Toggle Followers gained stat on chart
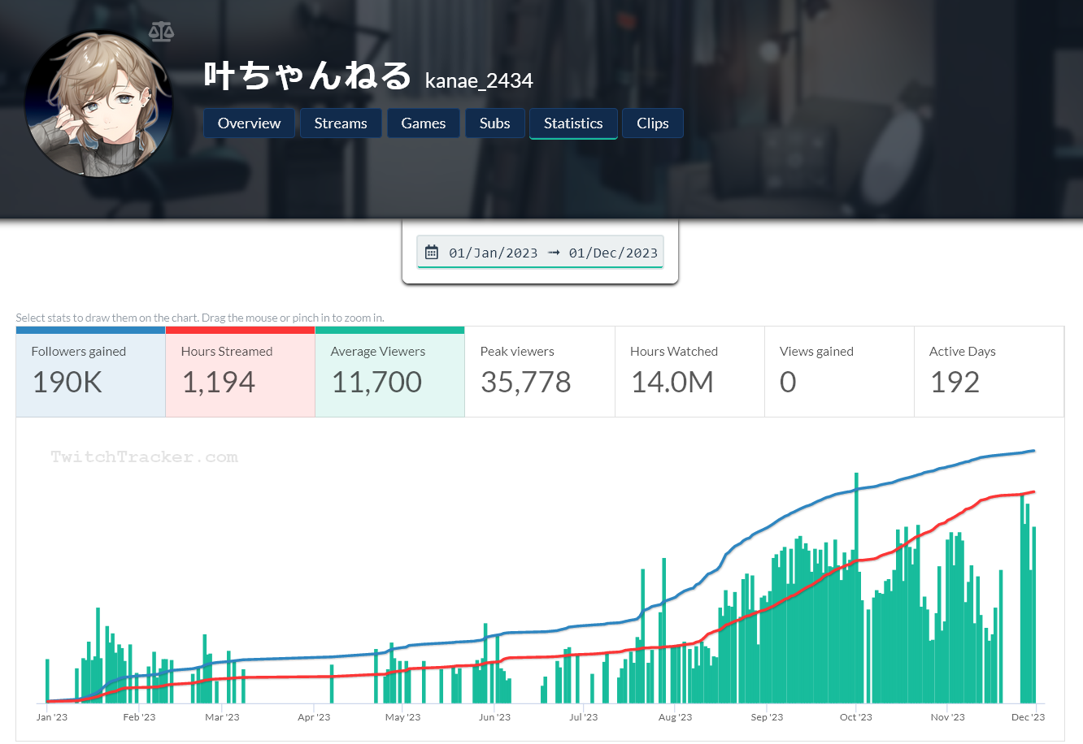 90,372
